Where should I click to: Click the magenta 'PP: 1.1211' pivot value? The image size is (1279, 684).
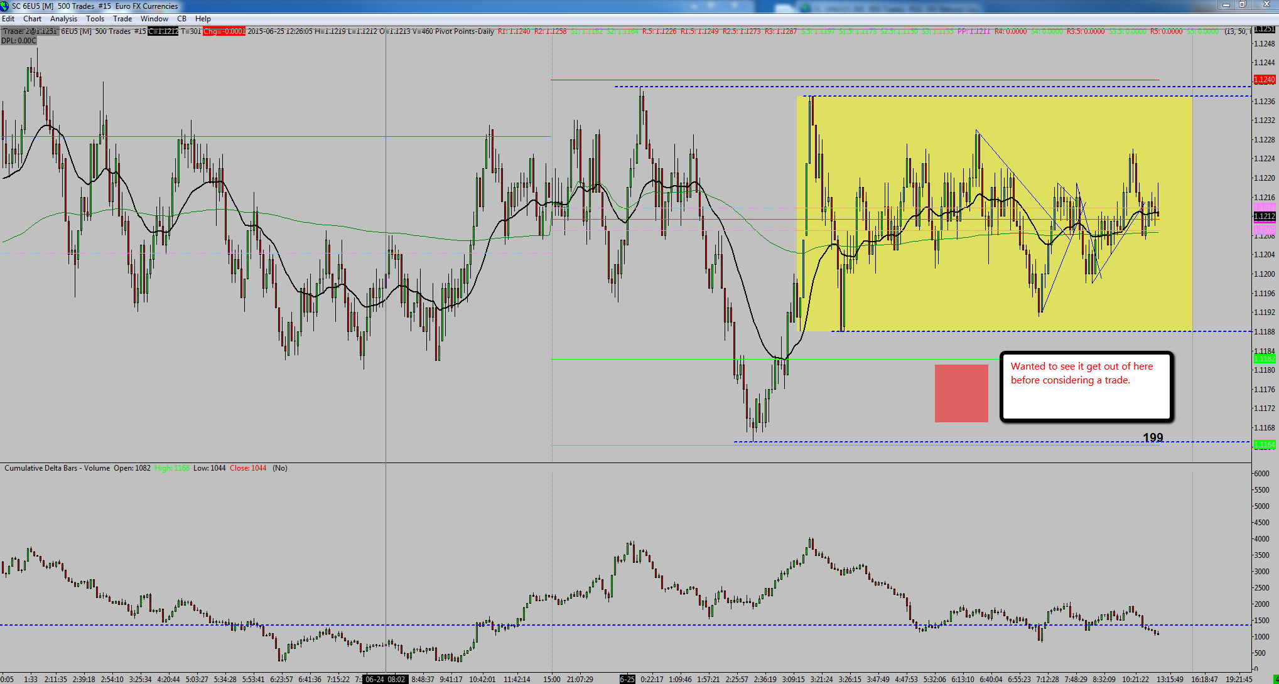pos(974,31)
